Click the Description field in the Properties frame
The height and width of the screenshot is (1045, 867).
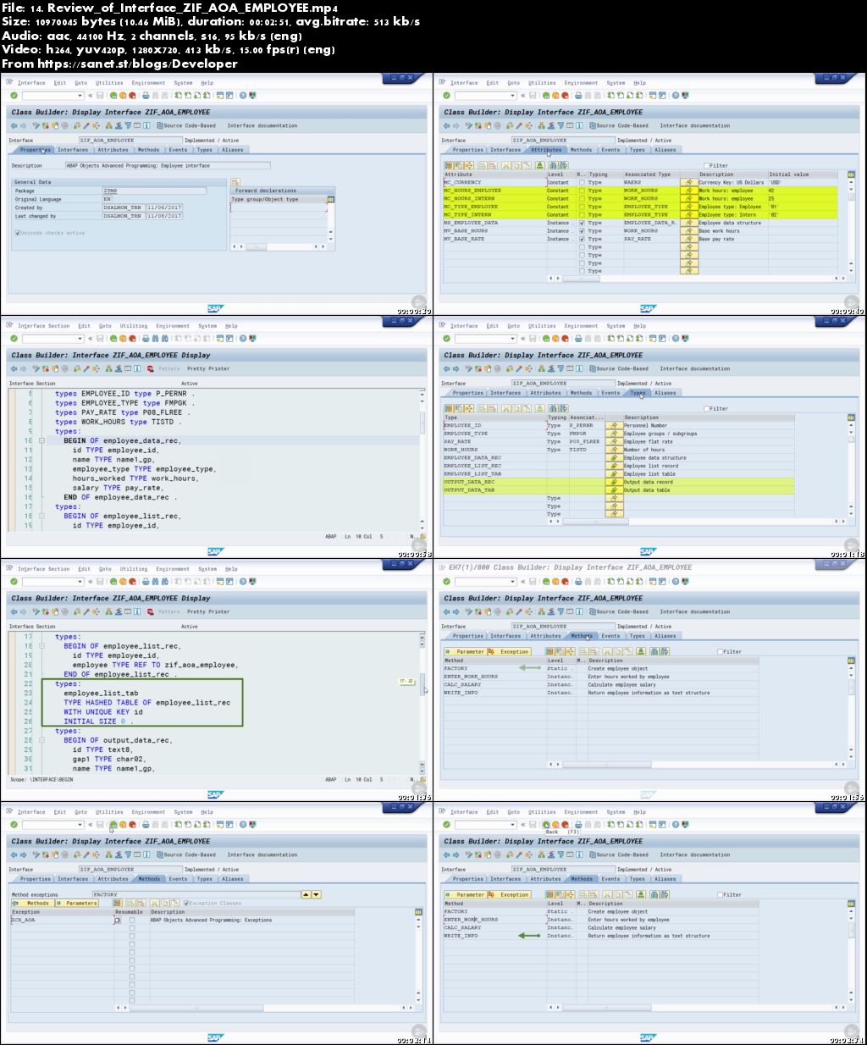168,166
